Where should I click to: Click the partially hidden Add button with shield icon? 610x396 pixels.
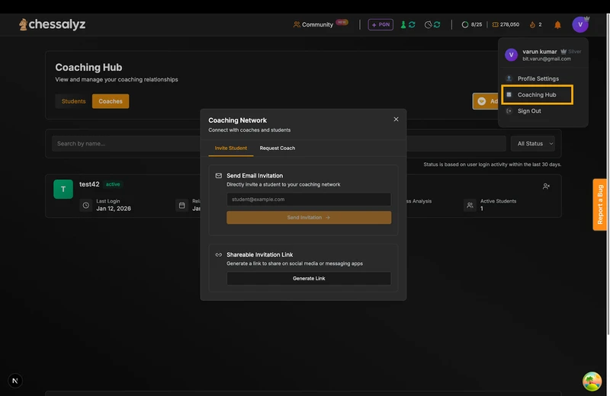pos(486,101)
